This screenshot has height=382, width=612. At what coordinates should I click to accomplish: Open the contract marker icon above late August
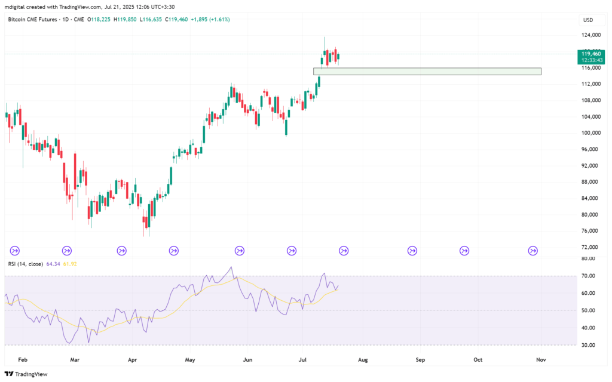pyautogui.click(x=412, y=251)
